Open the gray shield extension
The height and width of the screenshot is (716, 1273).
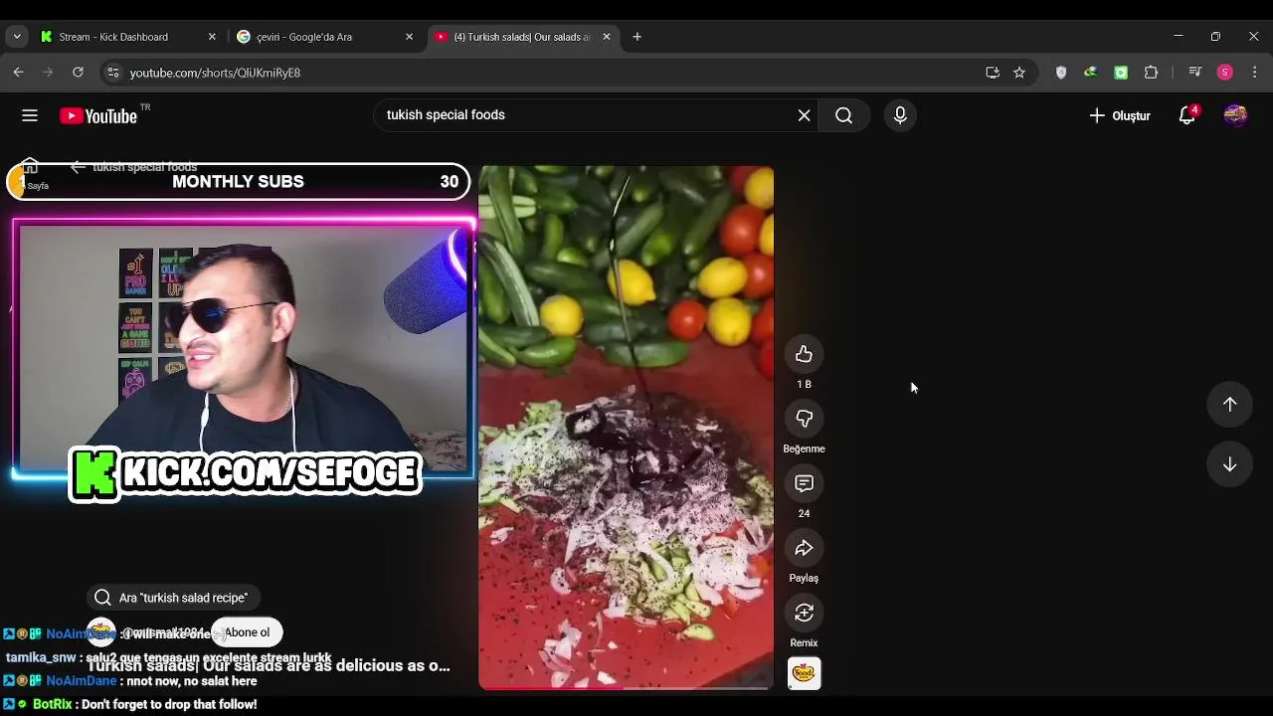[x=1061, y=73]
